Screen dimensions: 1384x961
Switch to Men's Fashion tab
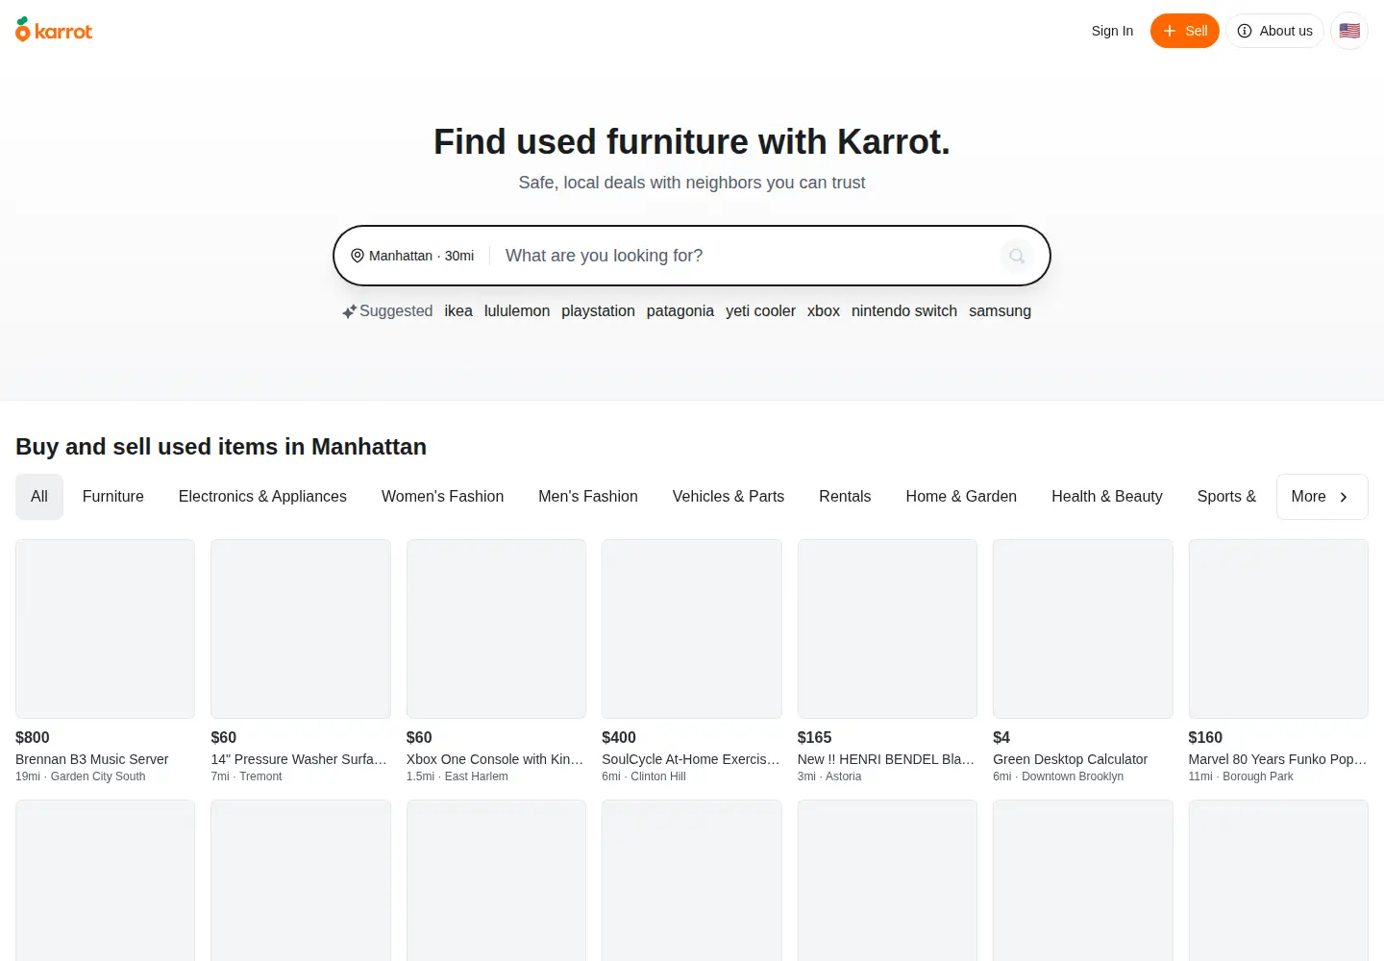click(x=588, y=497)
